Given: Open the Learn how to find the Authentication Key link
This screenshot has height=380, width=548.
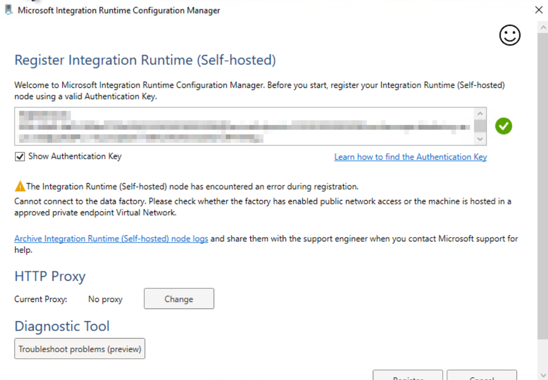Looking at the screenshot, I should (410, 157).
